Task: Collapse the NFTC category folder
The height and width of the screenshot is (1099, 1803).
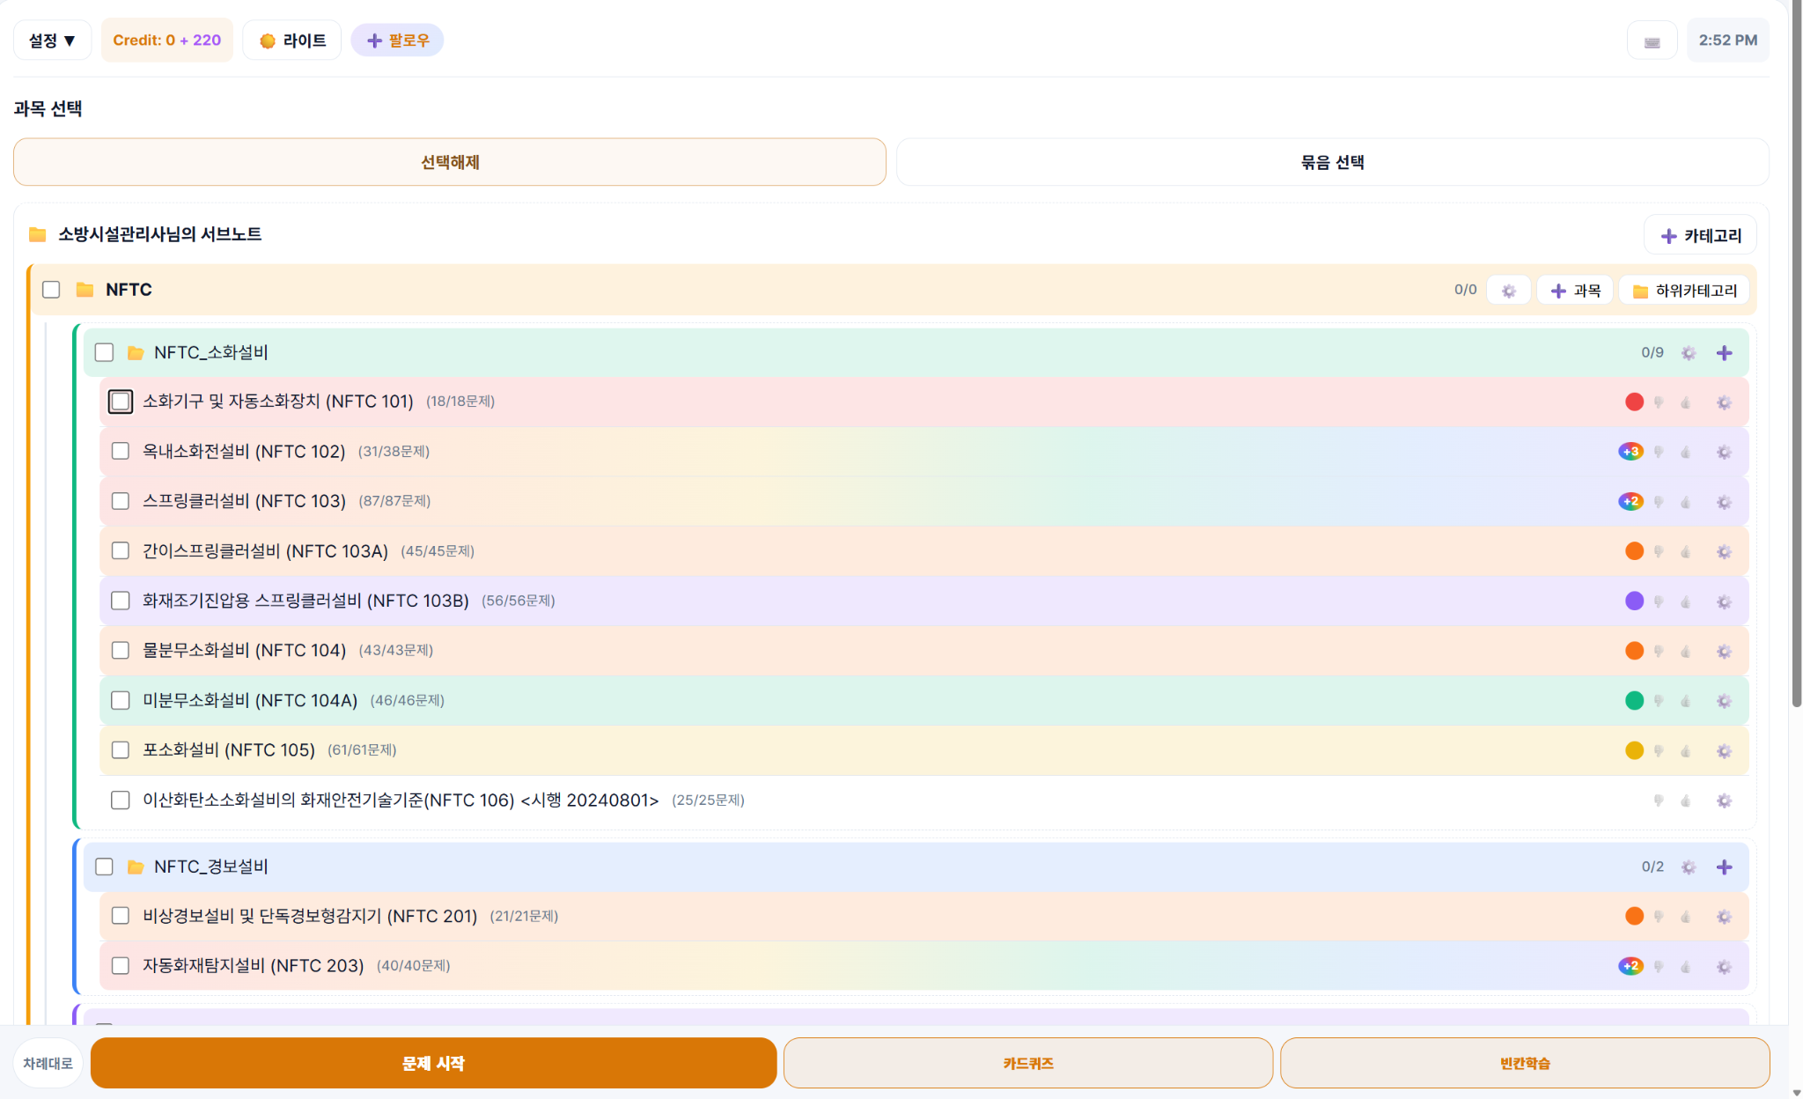Action: 85,290
